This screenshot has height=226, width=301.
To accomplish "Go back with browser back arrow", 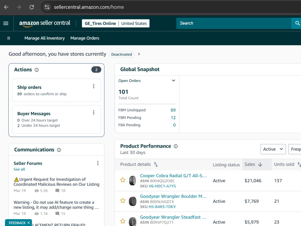I will [x=6, y=7].
